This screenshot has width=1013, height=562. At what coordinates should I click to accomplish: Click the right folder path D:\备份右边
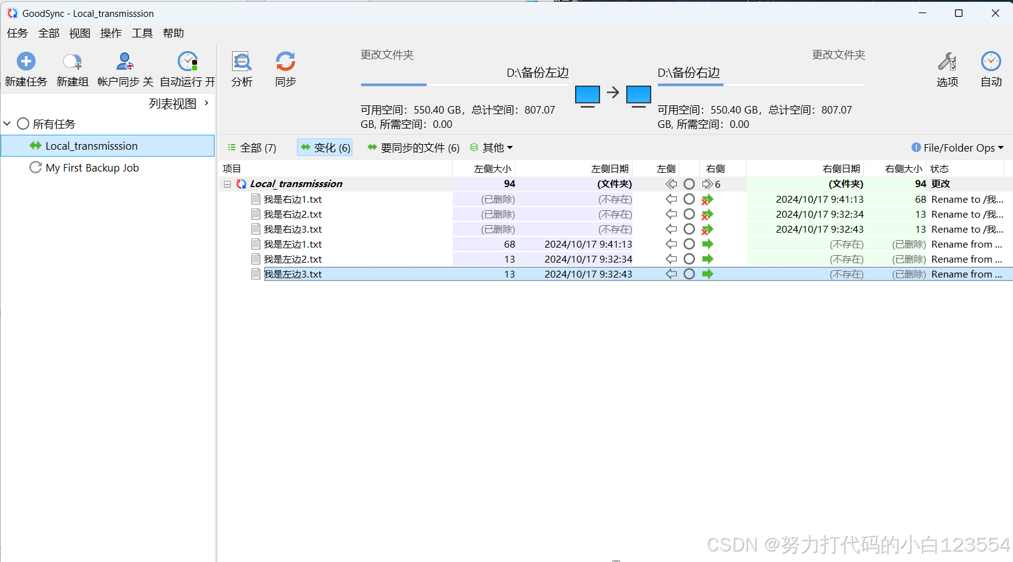tap(689, 73)
